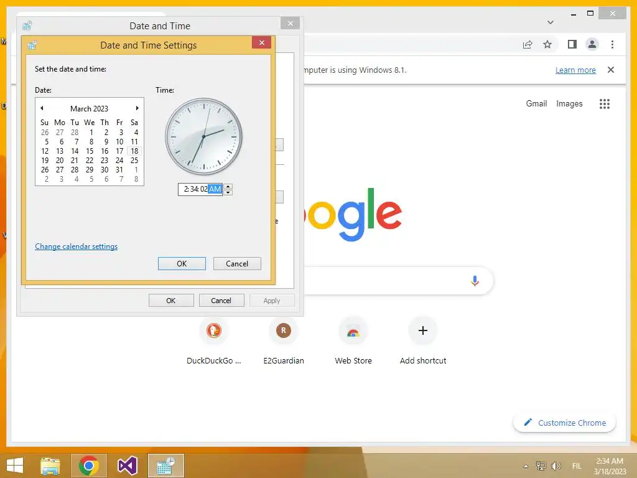637x478 pixels.
Task: Open the Learn more link in the infobar
Action: pos(575,70)
